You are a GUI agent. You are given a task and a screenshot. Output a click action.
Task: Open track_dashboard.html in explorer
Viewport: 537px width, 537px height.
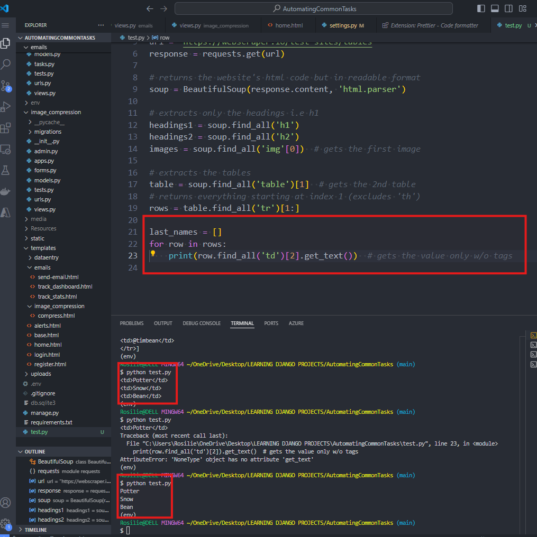[x=64, y=286]
